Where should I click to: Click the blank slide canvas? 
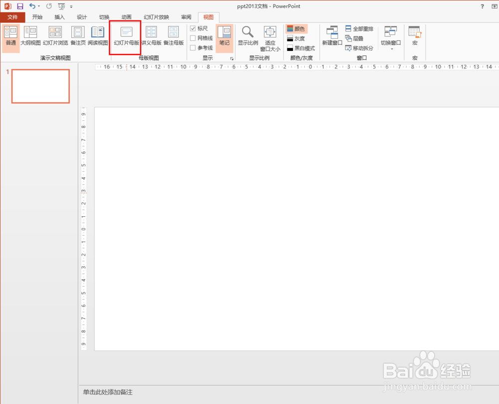coord(296,229)
